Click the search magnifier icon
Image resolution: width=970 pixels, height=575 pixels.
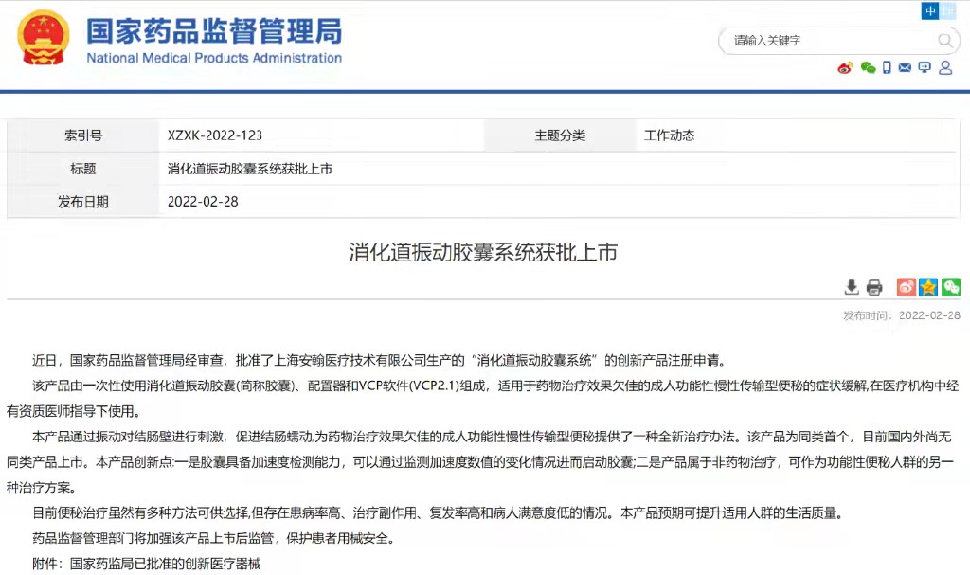click(x=946, y=41)
